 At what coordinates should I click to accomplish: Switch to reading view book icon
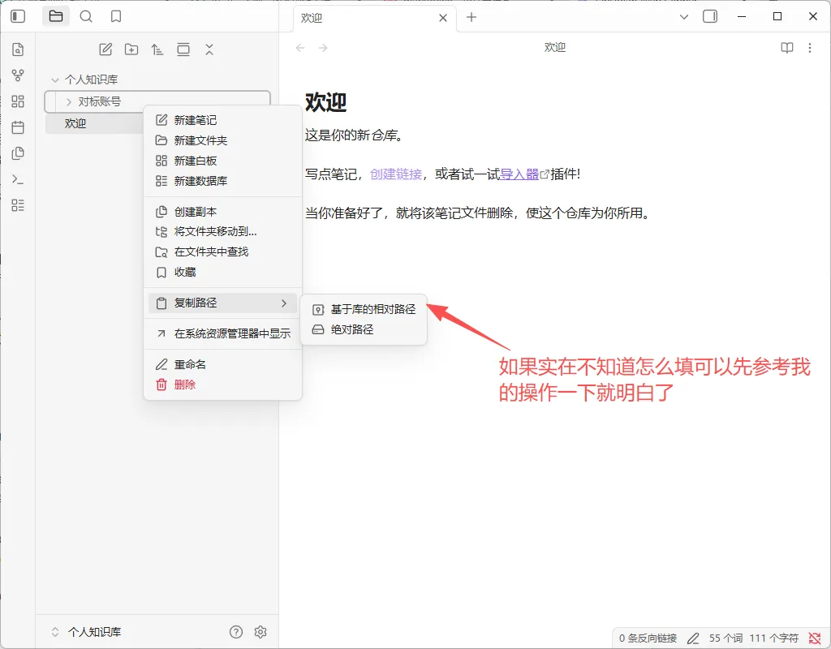787,48
